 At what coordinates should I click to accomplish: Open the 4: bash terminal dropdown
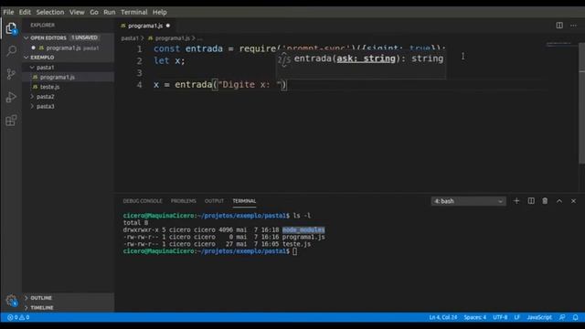click(469, 201)
